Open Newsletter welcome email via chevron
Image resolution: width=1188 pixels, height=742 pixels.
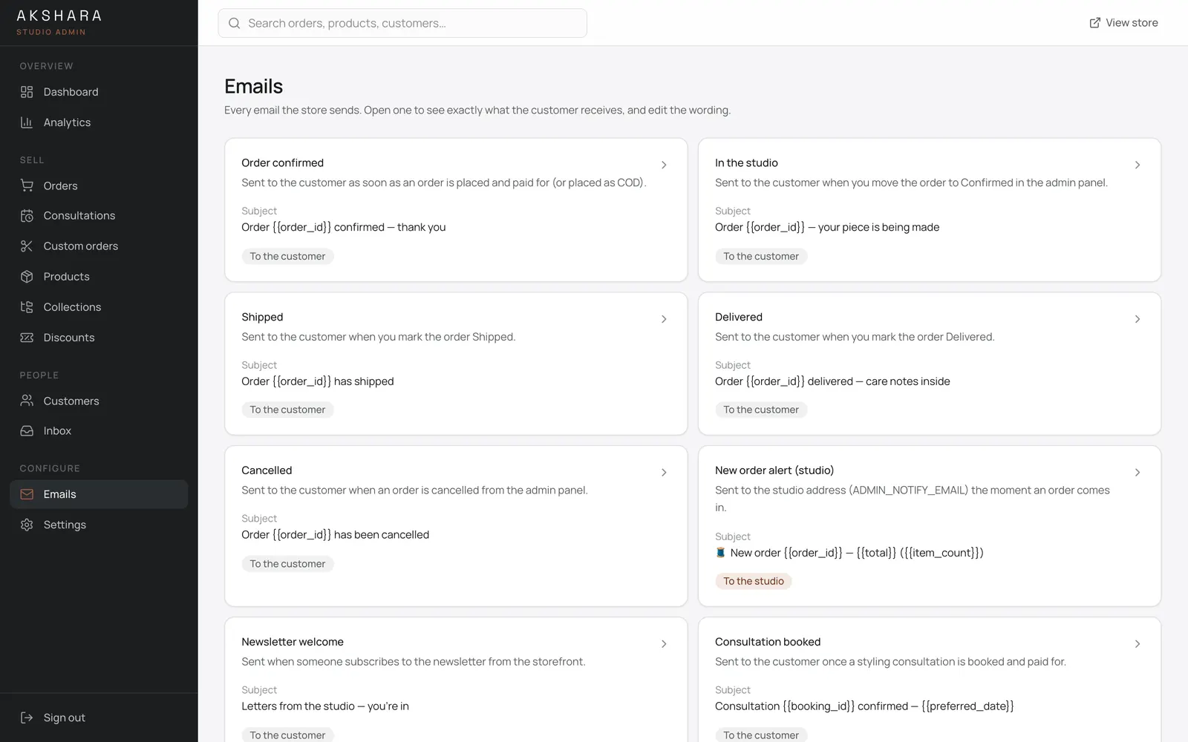coord(664,644)
